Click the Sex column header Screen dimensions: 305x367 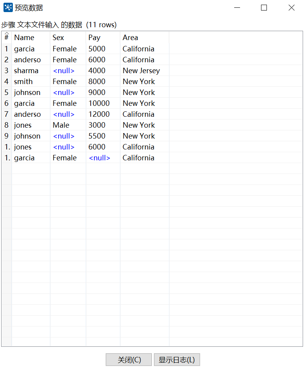tap(68, 37)
